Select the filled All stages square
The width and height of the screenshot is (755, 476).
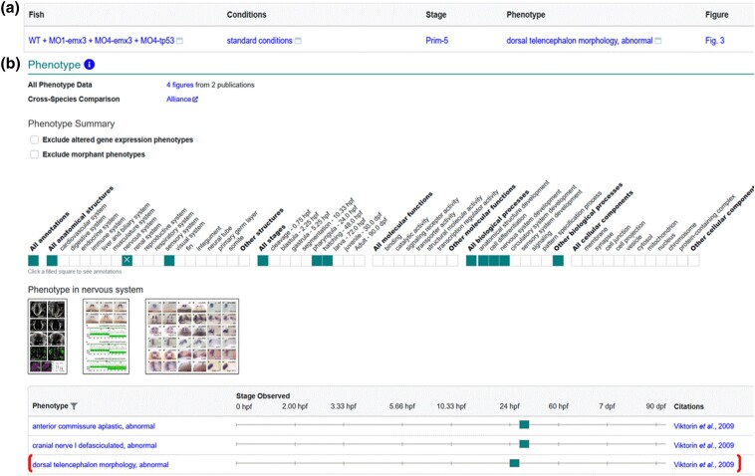pyautogui.click(x=263, y=260)
